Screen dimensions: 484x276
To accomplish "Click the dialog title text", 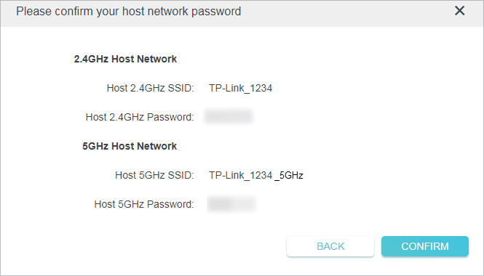I will pyautogui.click(x=128, y=12).
